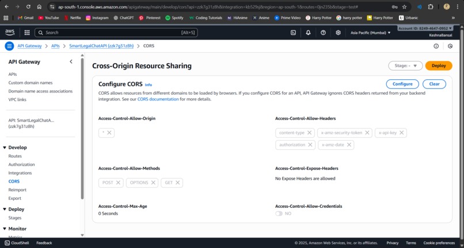Open Stages in the sidebar
The width and height of the screenshot is (464, 248).
point(15,218)
